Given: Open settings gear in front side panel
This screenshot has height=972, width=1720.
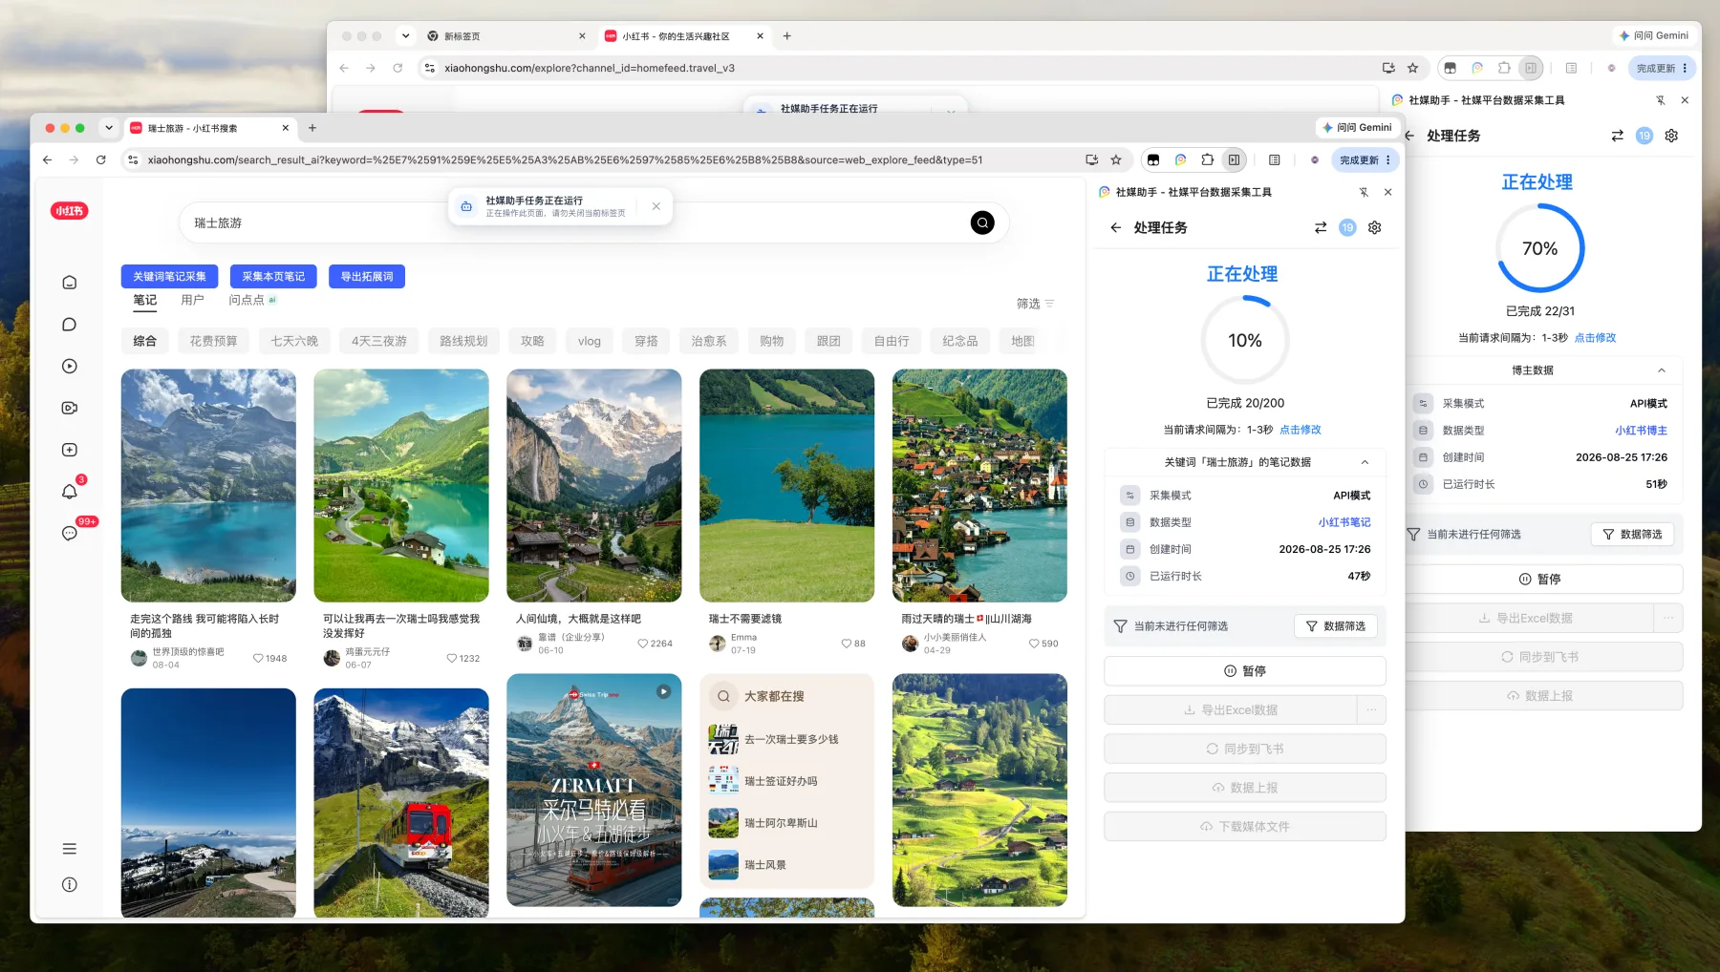Looking at the screenshot, I should pos(1375,228).
